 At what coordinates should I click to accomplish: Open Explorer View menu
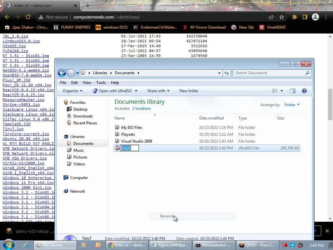pyautogui.click(x=87, y=82)
